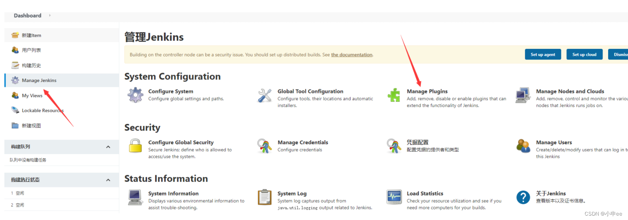Expand the Dashboard breadcrumb arrow

[x=50, y=15]
